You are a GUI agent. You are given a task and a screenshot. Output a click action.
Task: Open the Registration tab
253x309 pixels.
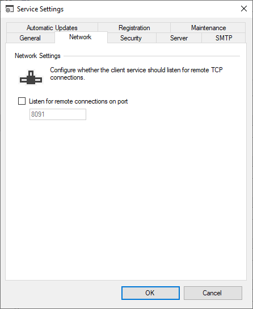point(134,28)
